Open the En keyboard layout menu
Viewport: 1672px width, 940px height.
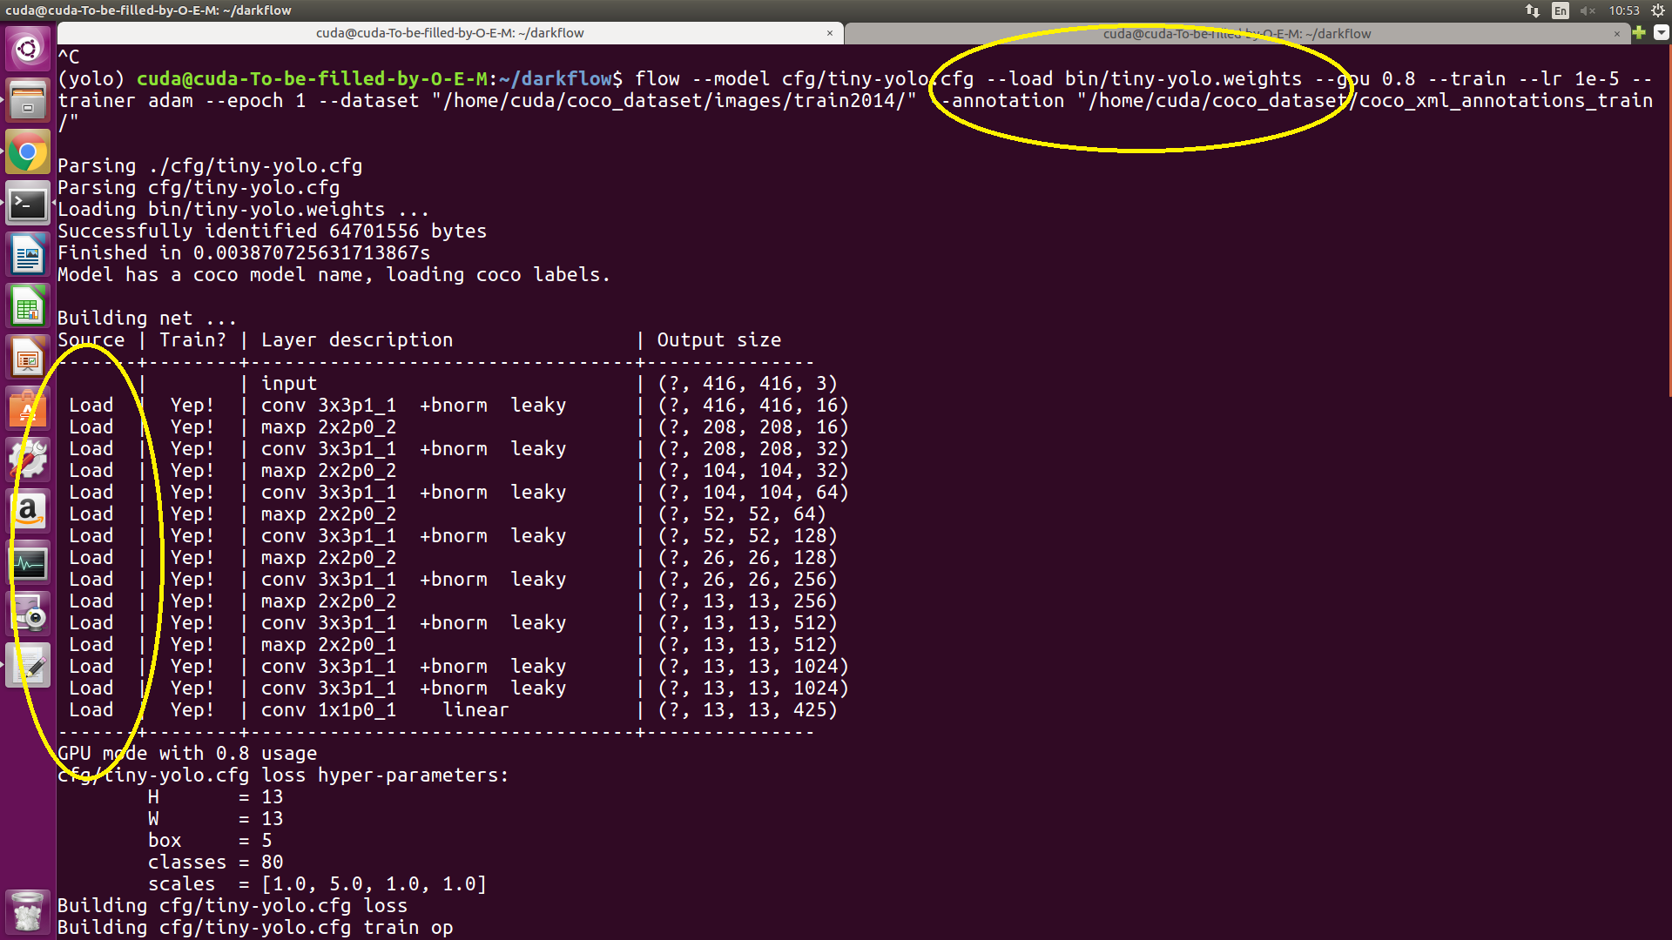(1560, 10)
